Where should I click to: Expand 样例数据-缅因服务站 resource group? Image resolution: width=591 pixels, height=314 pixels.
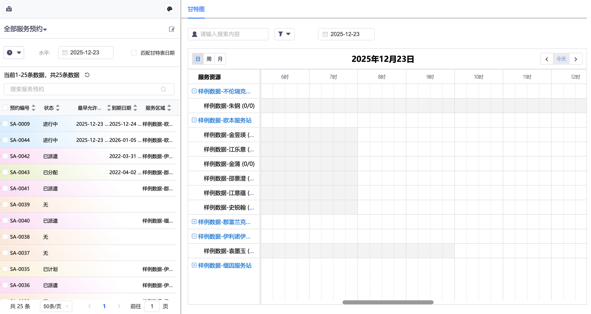[194, 265]
